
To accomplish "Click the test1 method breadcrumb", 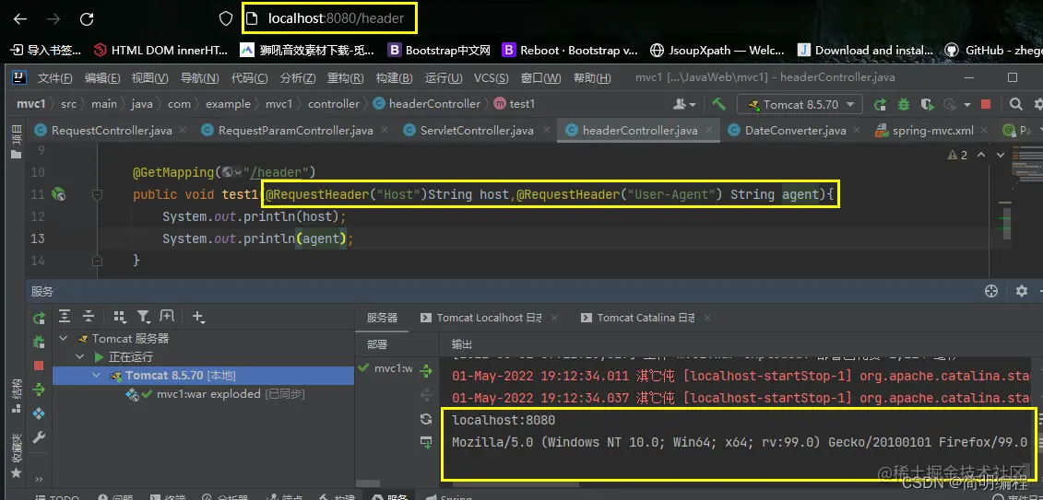I will (x=515, y=103).
